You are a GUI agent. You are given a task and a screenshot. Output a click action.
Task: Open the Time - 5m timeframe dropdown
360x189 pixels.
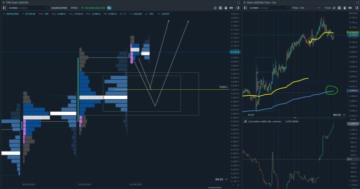306,8
